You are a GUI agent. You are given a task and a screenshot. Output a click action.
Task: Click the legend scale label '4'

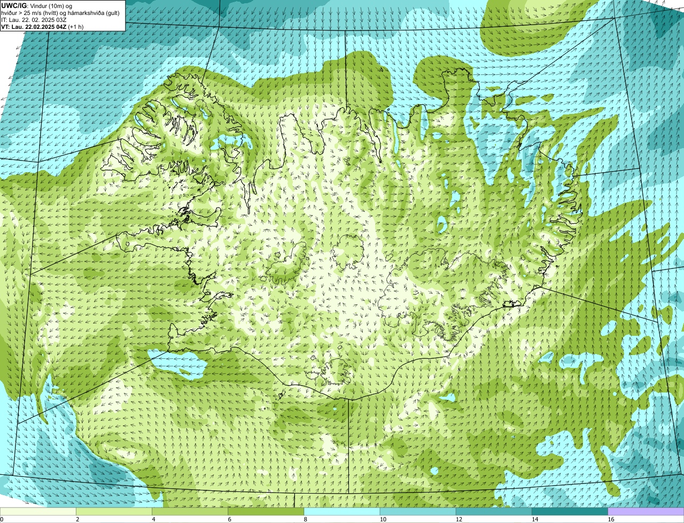pyautogui.click(x=153, y=519)
